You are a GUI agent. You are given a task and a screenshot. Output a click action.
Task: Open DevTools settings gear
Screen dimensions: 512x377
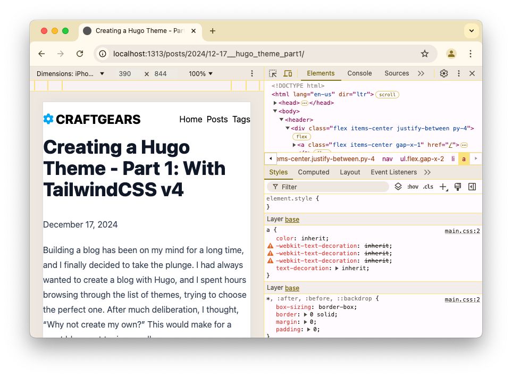[444, 73]
